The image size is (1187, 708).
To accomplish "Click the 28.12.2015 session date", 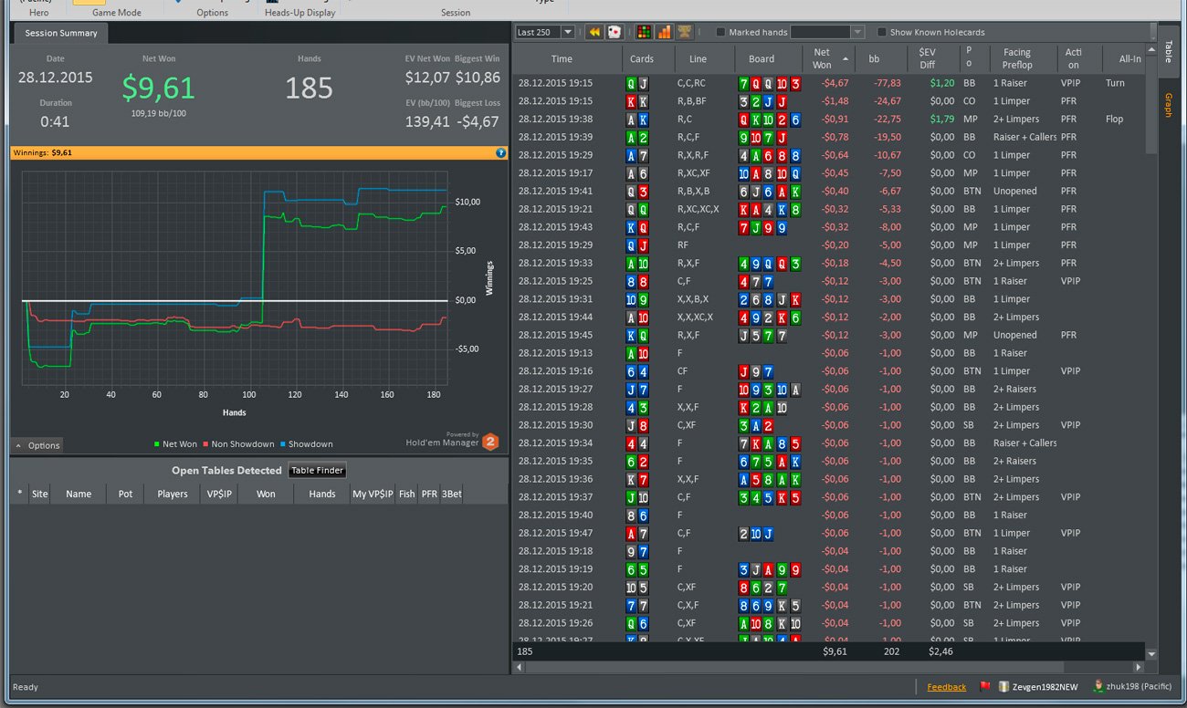I will pyautogui.click(x=56, y=78).
